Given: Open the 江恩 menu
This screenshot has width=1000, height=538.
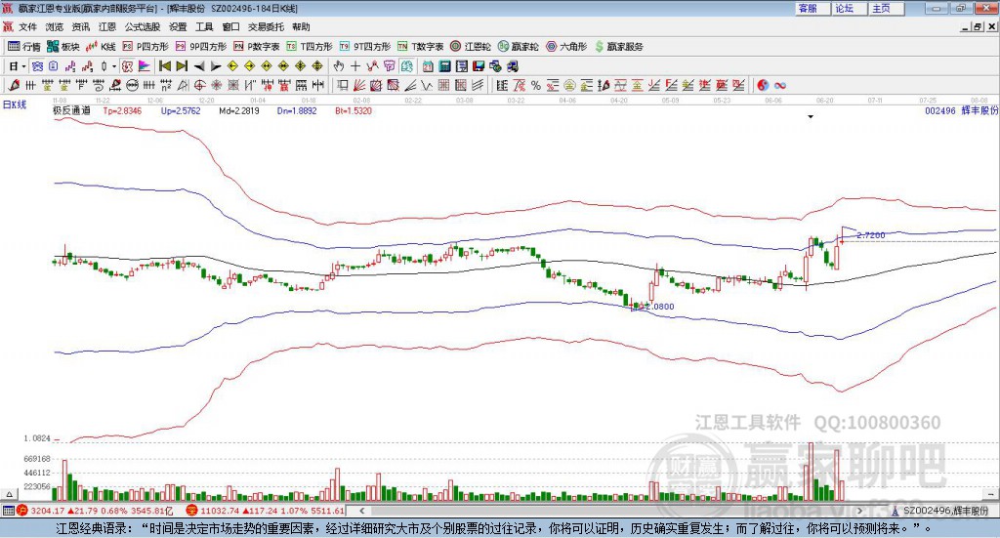Looking at the screenshot, I should point(107,26).
